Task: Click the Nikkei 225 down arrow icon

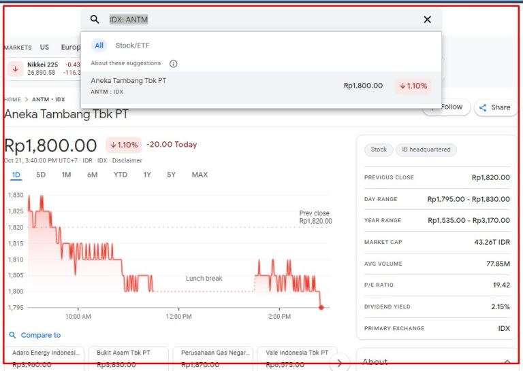Action: [x=16, y=69]
